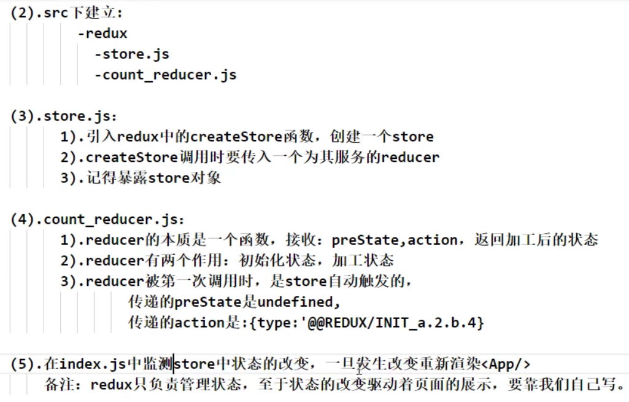Click '@@REDUX/INIT_a.2.b.4' action type text
The image size is (629, 402).
point(392,323)
